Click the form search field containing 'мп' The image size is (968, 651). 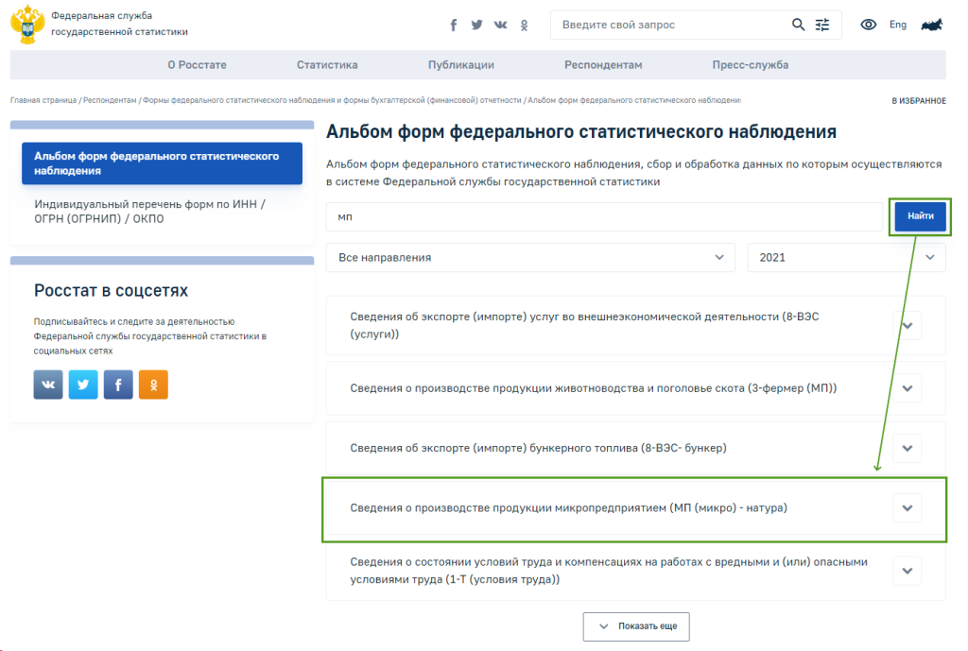point(605,216)
